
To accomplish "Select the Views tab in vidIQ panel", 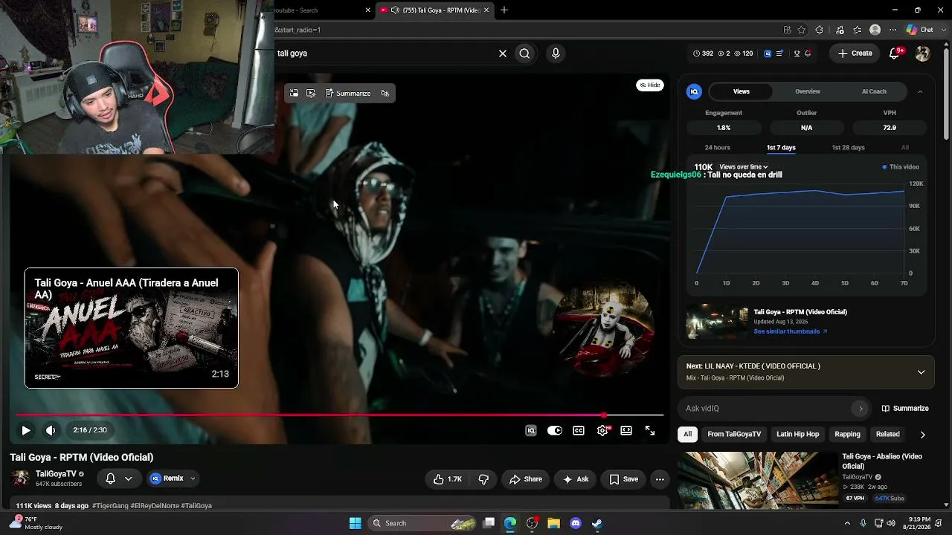I will (742, 91).
